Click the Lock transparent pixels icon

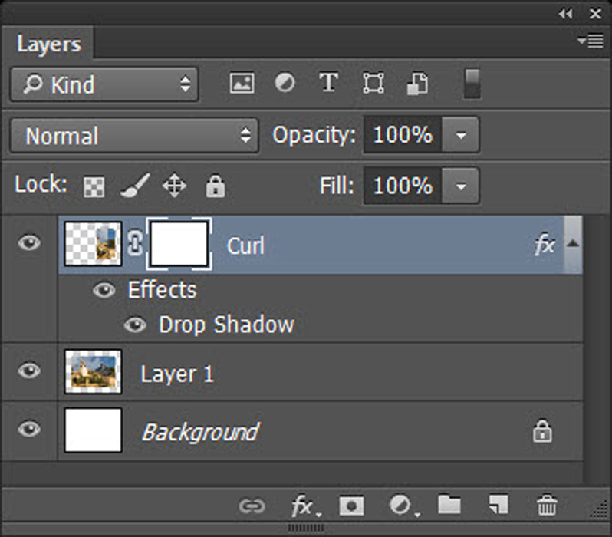[94, 186]
